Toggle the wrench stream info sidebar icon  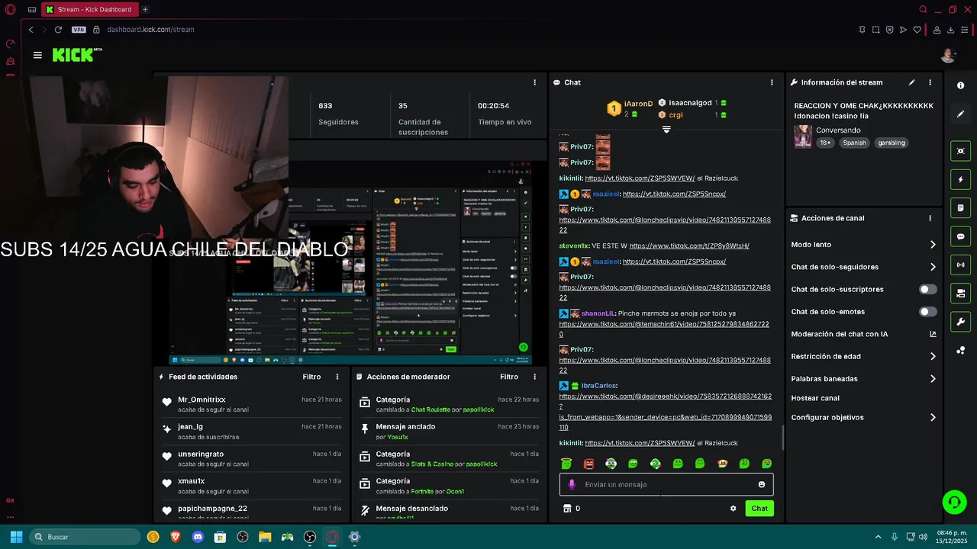click(x=961, y=321)
